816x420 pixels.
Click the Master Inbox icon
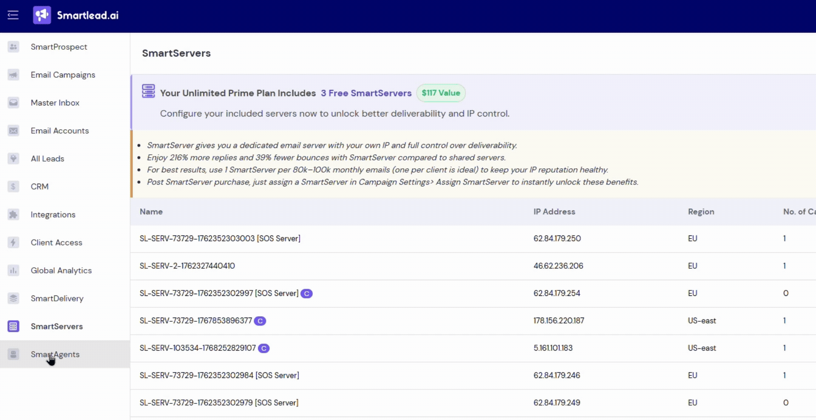(x=14, y=103)
